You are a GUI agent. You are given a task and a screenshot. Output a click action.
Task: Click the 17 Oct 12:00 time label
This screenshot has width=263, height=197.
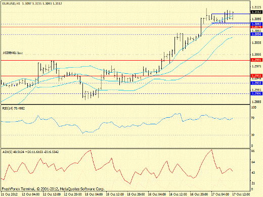pos(241,194)
